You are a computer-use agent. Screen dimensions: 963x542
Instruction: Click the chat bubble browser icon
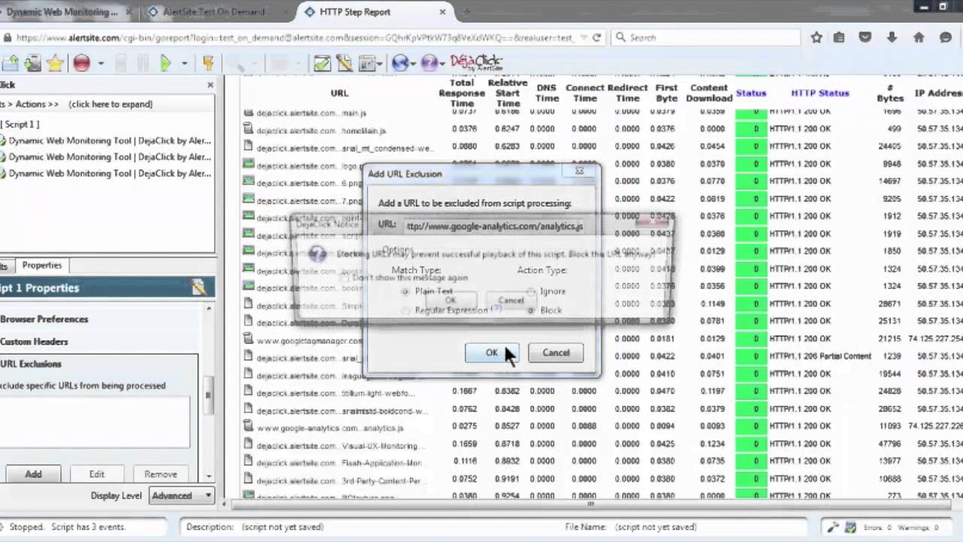pyautogui.click(x=946, y=38)
